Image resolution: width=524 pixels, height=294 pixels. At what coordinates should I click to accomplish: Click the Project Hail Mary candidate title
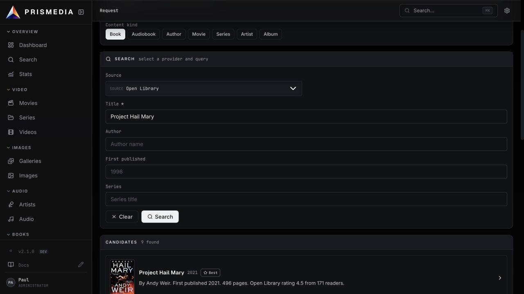click(x=161, y=272)
